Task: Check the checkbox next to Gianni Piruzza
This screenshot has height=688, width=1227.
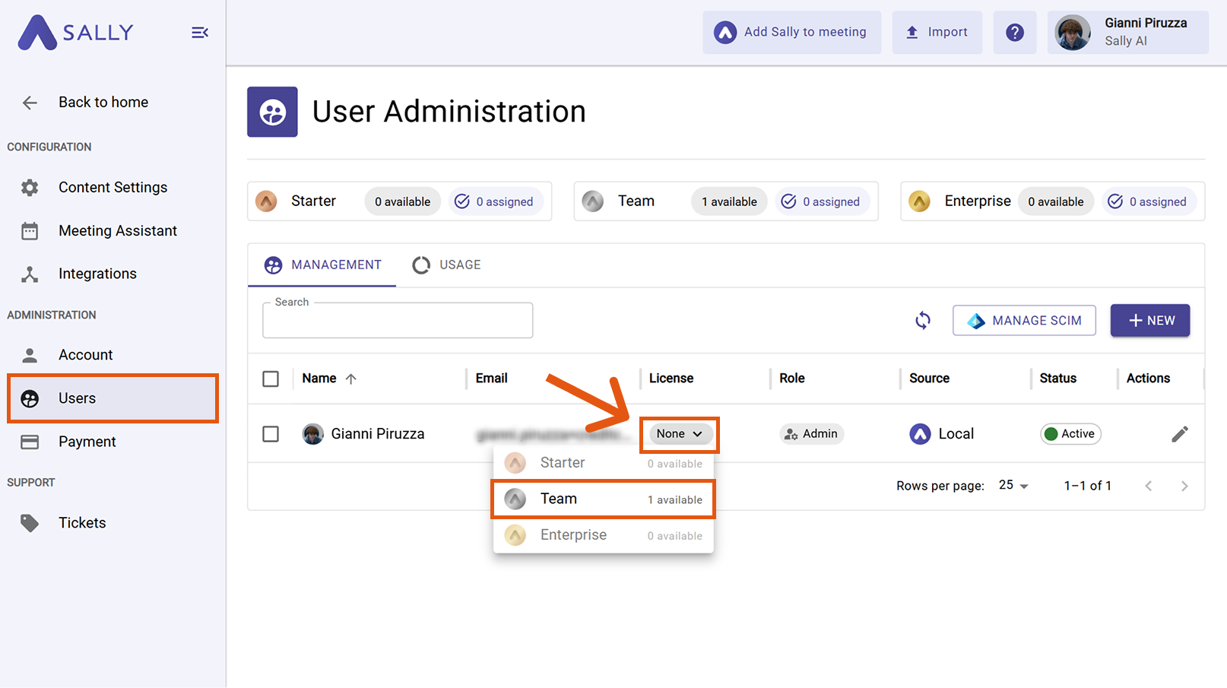Action: coord(271,433)
